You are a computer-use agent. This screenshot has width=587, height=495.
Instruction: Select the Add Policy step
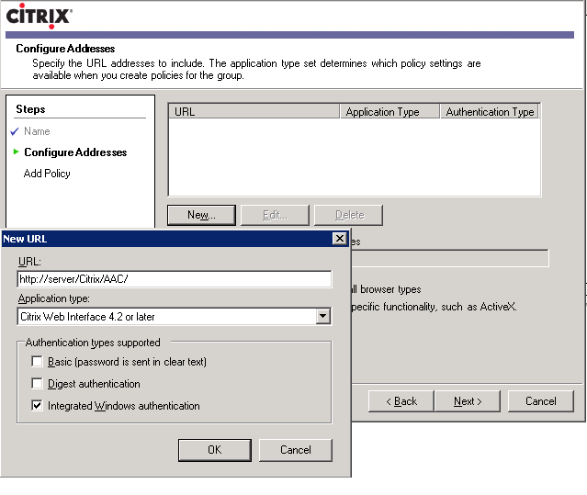point(47,174)
